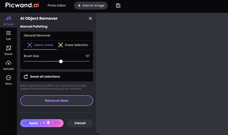Screen dimensions: 228x135
Task: Click the Brush Size value 57
Action: tap(88, 56)
